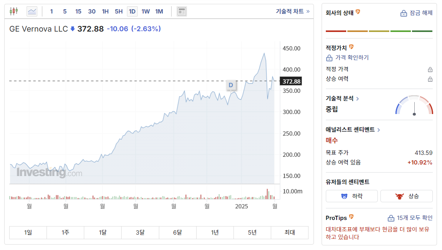
Task: Select the 15 minute interval
Action: 78,11
